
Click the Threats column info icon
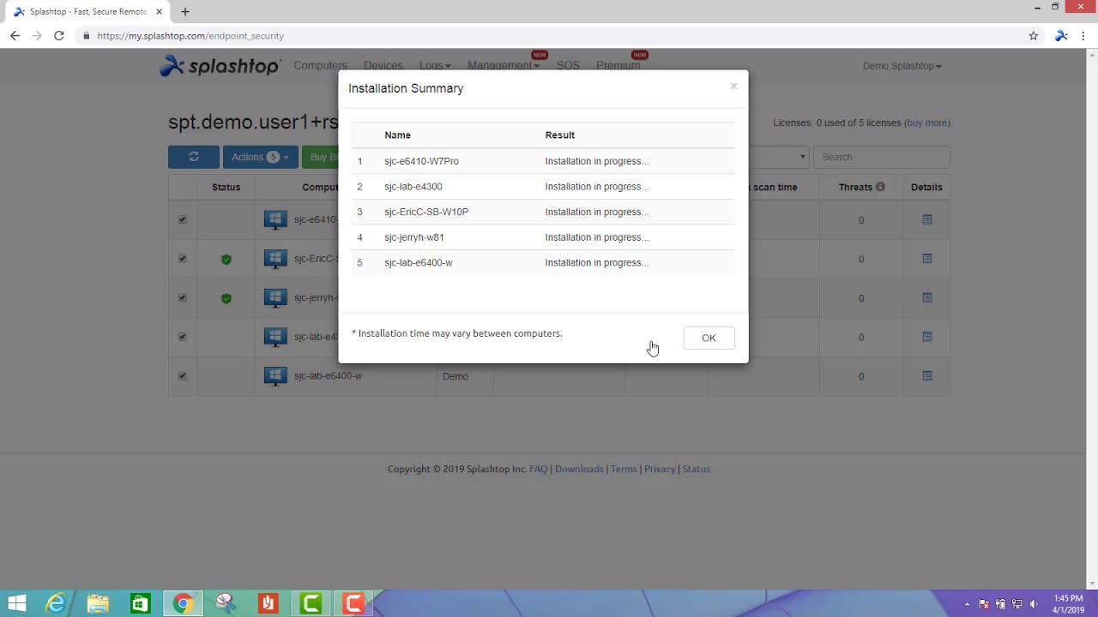coord(878,187)
